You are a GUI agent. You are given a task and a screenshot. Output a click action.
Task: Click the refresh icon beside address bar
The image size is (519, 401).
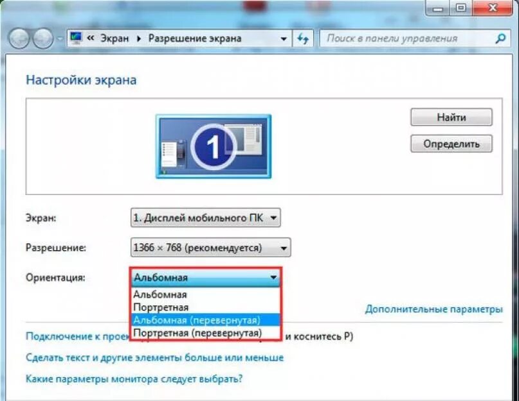[x=303, y=38]
